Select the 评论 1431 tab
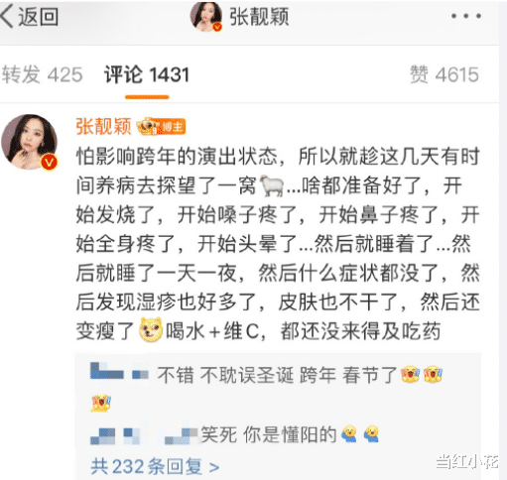The height and width of the screenshot is (480, 507). [147, 74]
